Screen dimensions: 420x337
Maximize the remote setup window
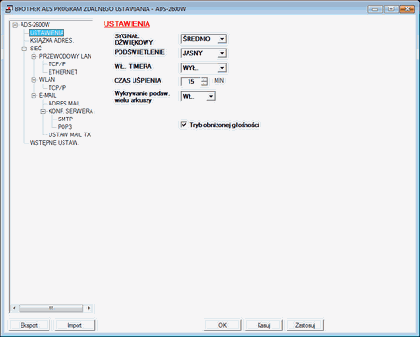click(x=391, y=9)
